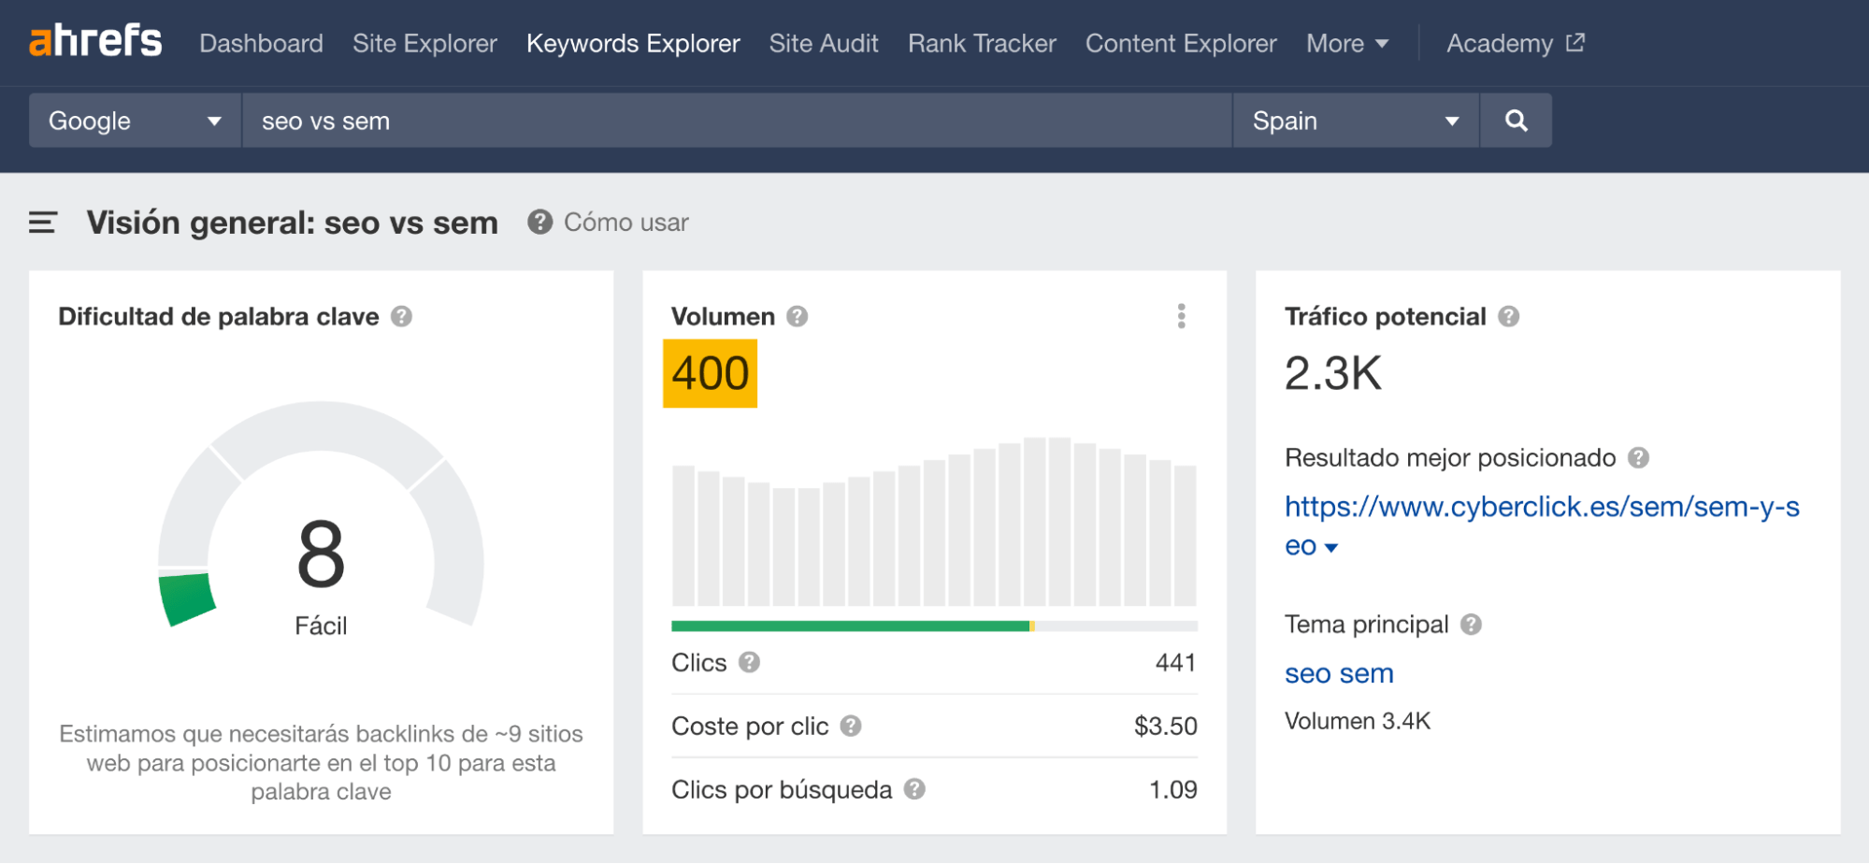Click inside the keyword search input field
The width and height of the screenshot is (1869, 864).
coord(654,120)
